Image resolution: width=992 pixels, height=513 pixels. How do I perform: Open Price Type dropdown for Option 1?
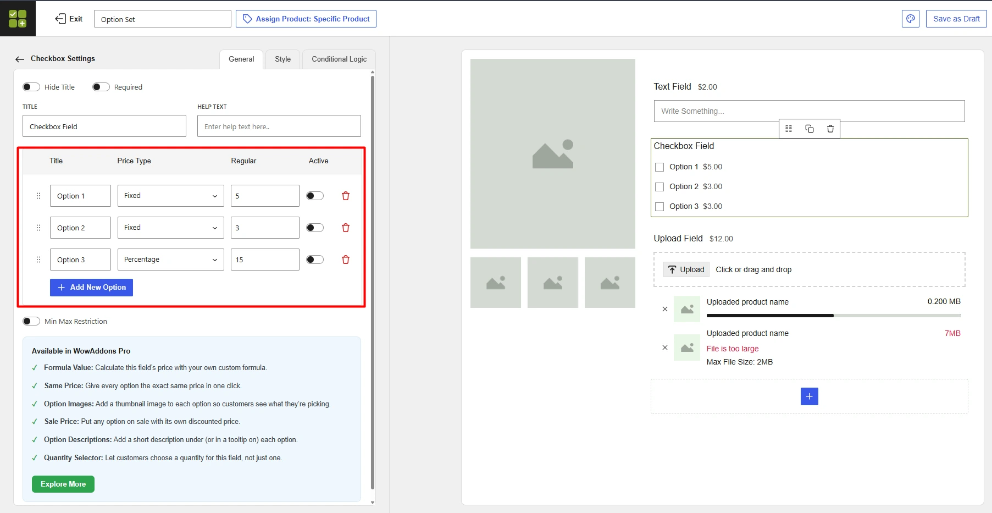point(171,196)
